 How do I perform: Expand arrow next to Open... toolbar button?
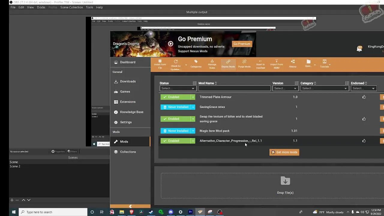pos(315,65)
